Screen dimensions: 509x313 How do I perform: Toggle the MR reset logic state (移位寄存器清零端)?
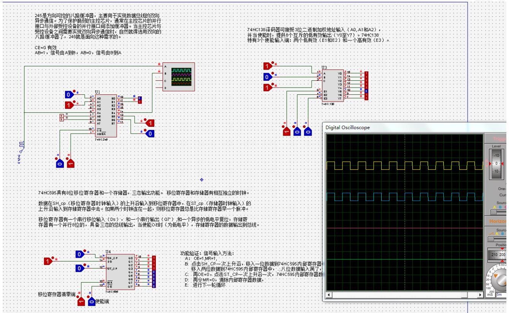pyautogui.click(x=81, y=302)
